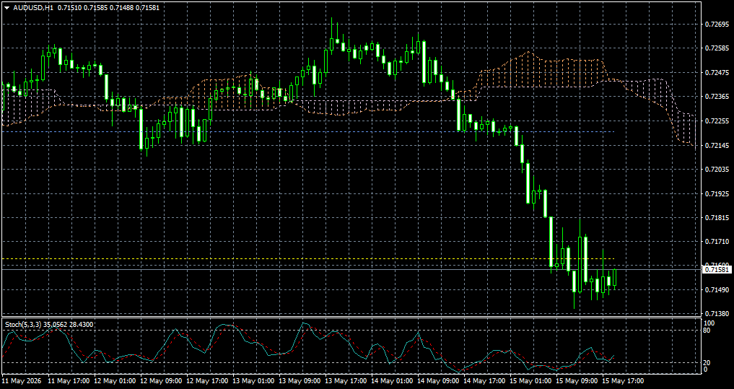Click the 15 May 01:00 time label

530,381
